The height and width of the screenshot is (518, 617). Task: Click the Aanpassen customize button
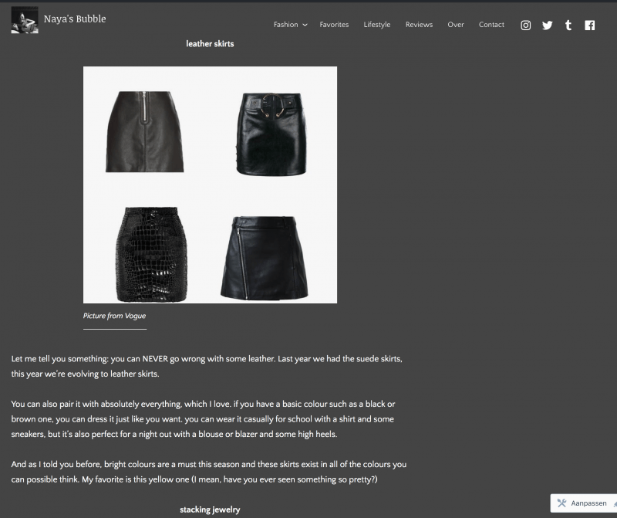pos(584,503)
